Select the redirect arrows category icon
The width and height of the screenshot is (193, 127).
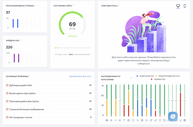[x=120, y=120]
